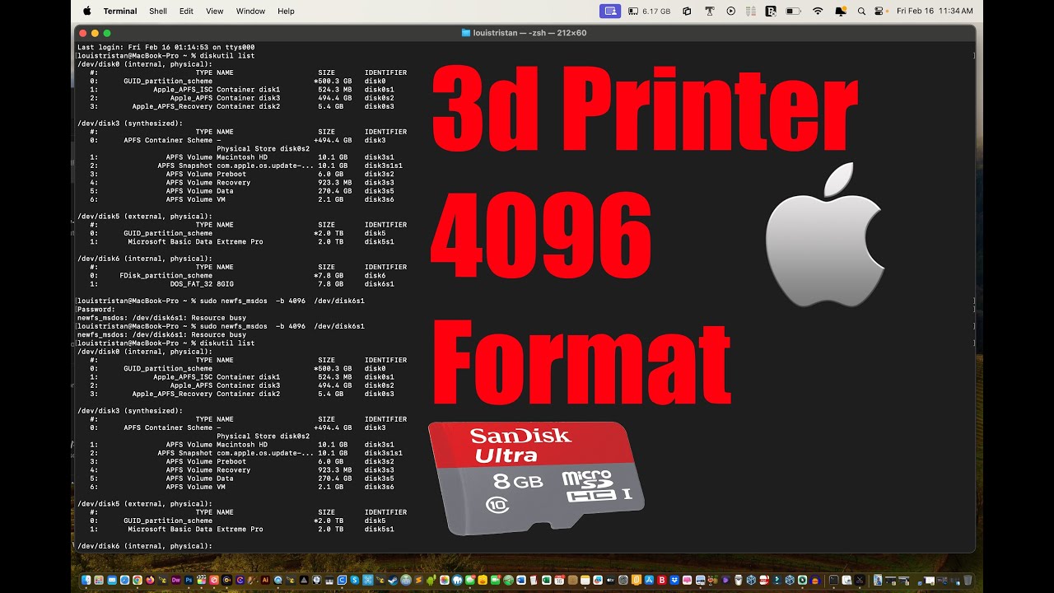
Task: Open Launchpad from the Dock
Action: [99, 580]
